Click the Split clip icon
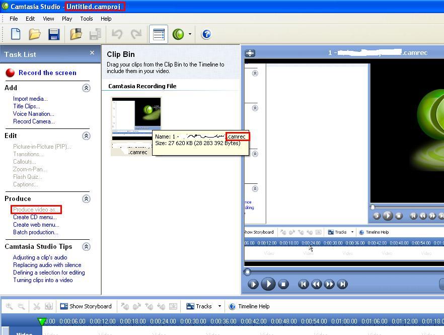Image resolution: width=444 pixels, height=335 pixels. tap(49, 306)
